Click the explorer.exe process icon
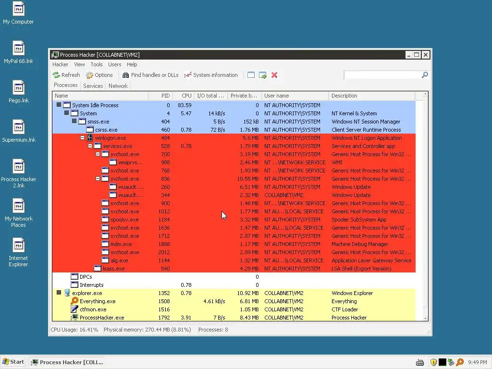This screenshot has height=369, width=492. tap(67, 293)
